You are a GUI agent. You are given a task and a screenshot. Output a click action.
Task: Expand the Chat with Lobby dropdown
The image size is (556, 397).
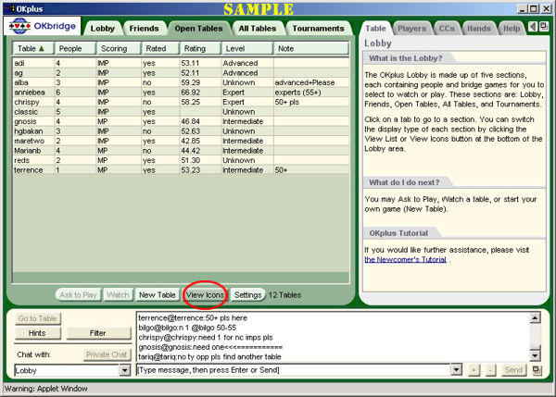pyautogui.click(x=125, y=370)
